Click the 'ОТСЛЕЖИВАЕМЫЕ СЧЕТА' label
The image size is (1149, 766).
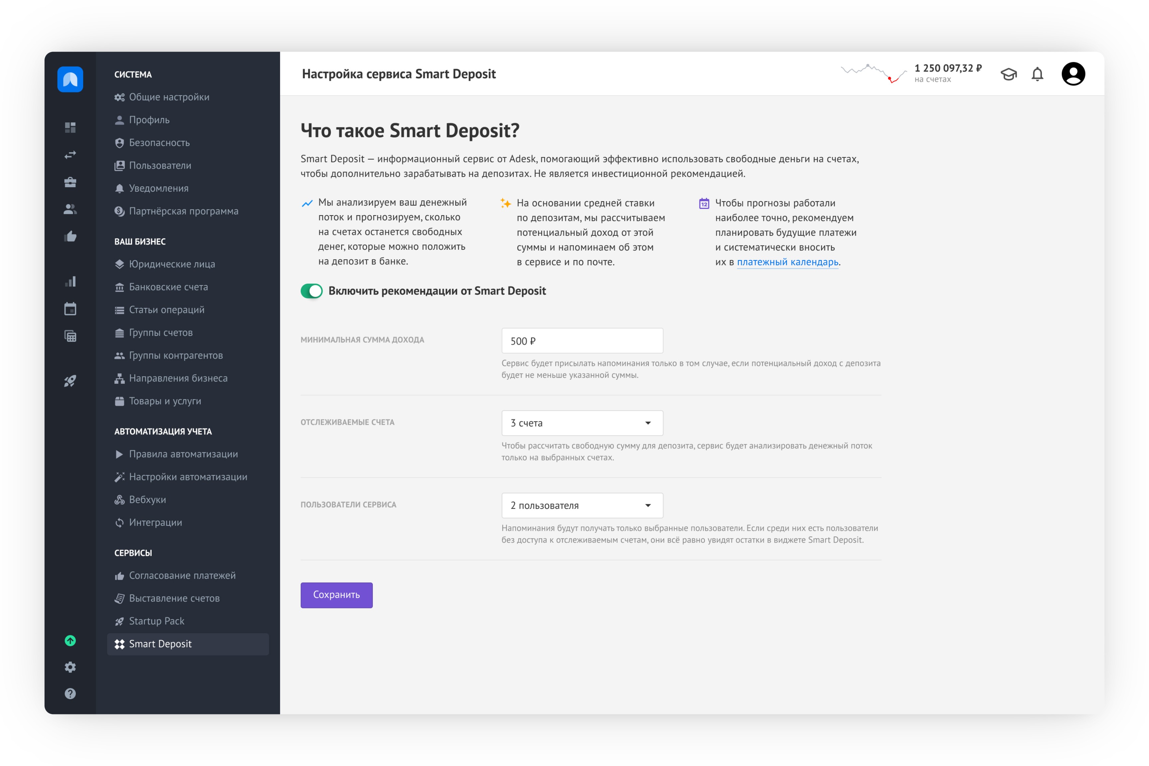(x=347, y=422)
